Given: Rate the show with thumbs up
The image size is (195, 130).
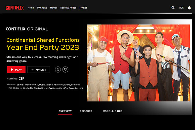Looking at the screenshot, I should coord(58,70).
